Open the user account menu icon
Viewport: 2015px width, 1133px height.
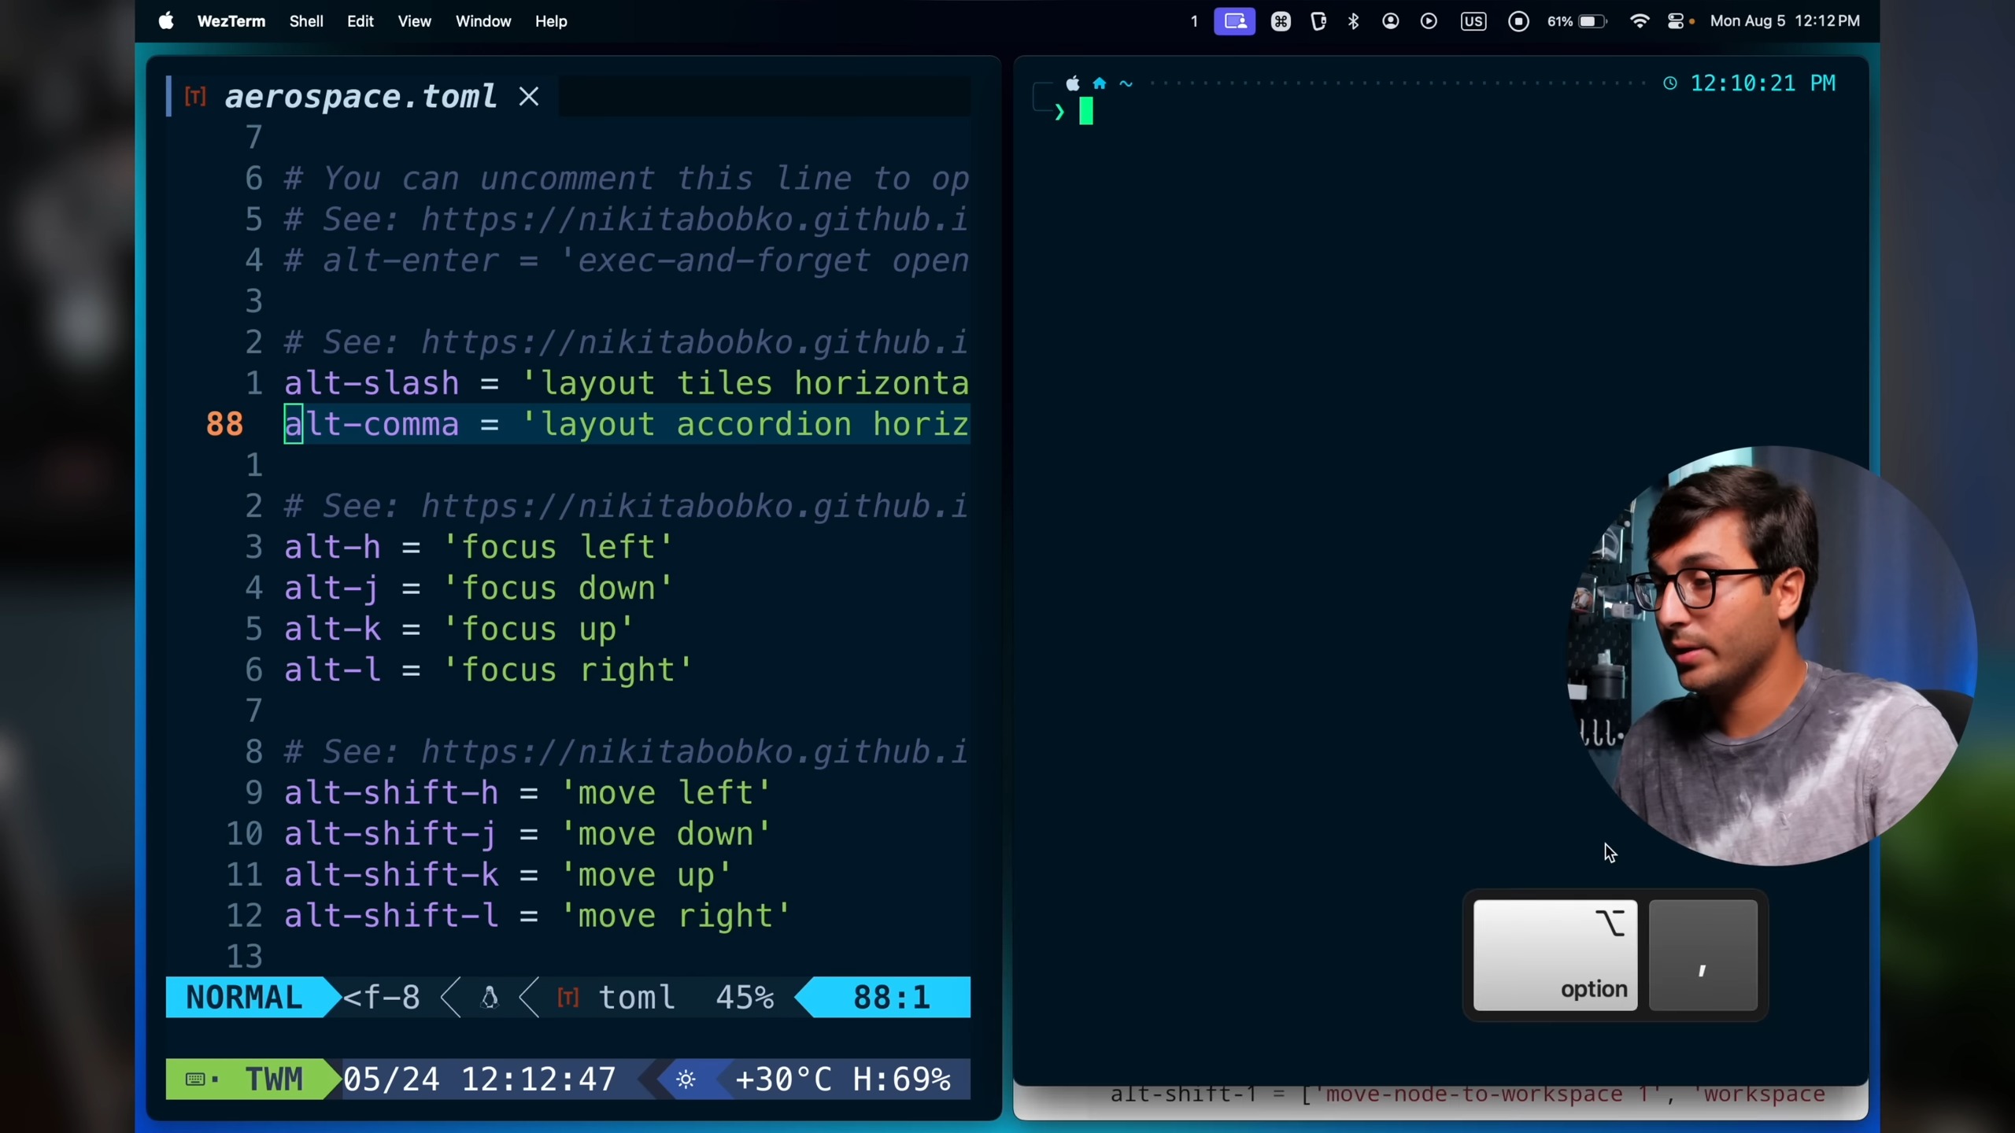1390,21
